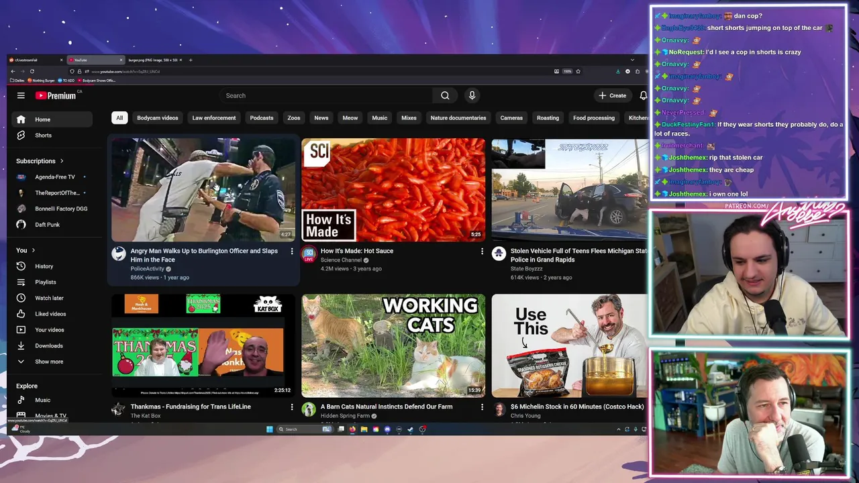Click Science Channel avatar

(x=309, y=254)
